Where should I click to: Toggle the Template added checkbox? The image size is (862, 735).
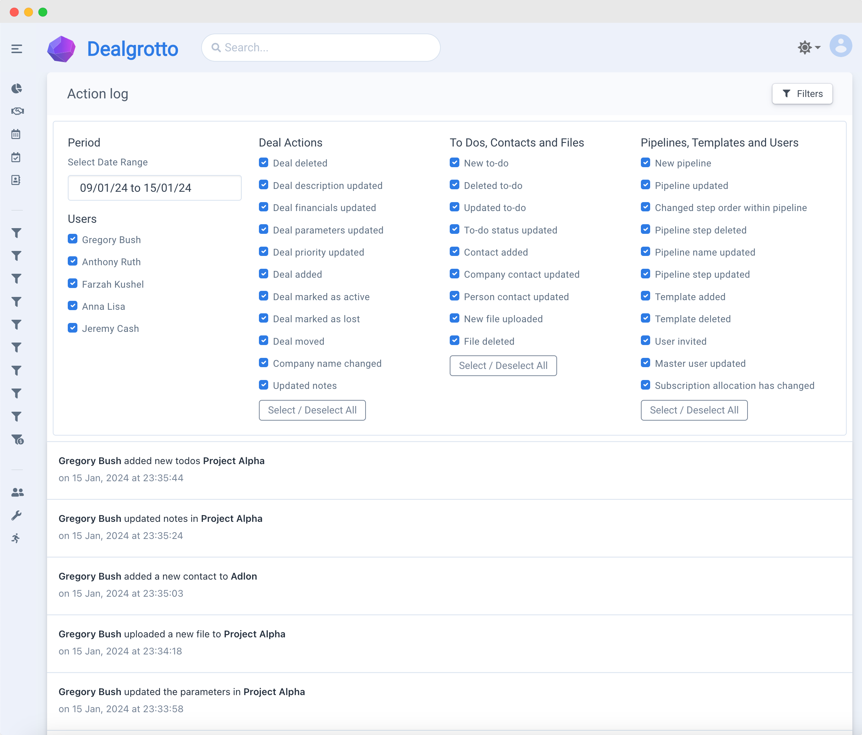[646, 297]
